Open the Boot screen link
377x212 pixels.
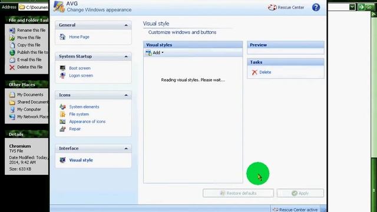(x=80, y=68)
